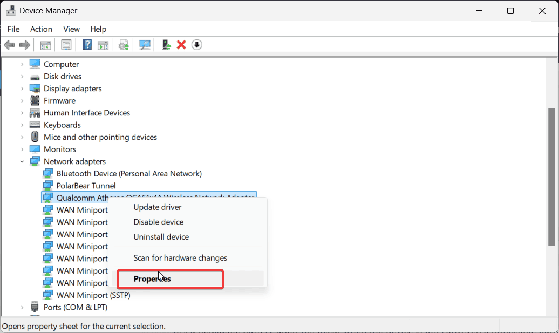Viewport: 559px width, 333px height.
Task: Click the down-arrow Disable device icon
Action: point(197,45)
